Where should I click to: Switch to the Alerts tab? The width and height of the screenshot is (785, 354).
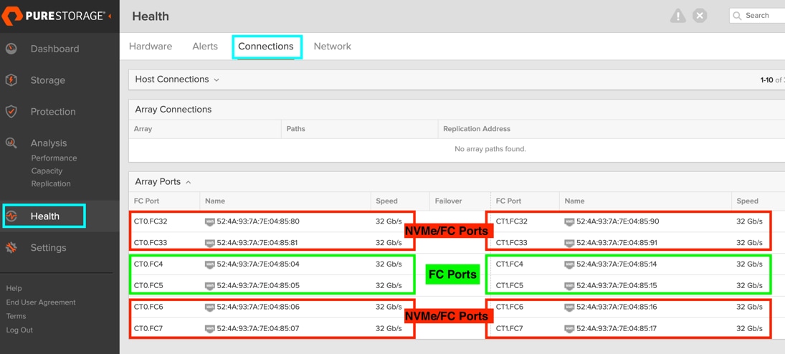(x=205, y=46)
